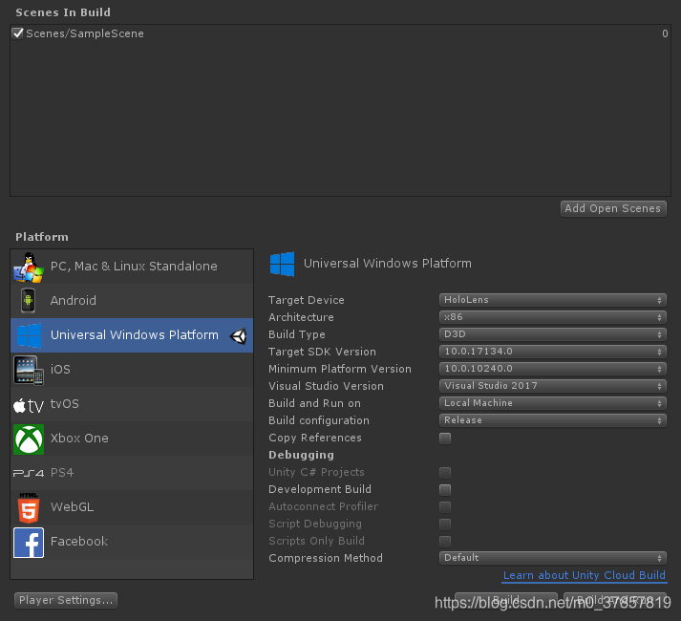Click the Minimum Platform Version label

pyautogui.click(x=340, y=369)
